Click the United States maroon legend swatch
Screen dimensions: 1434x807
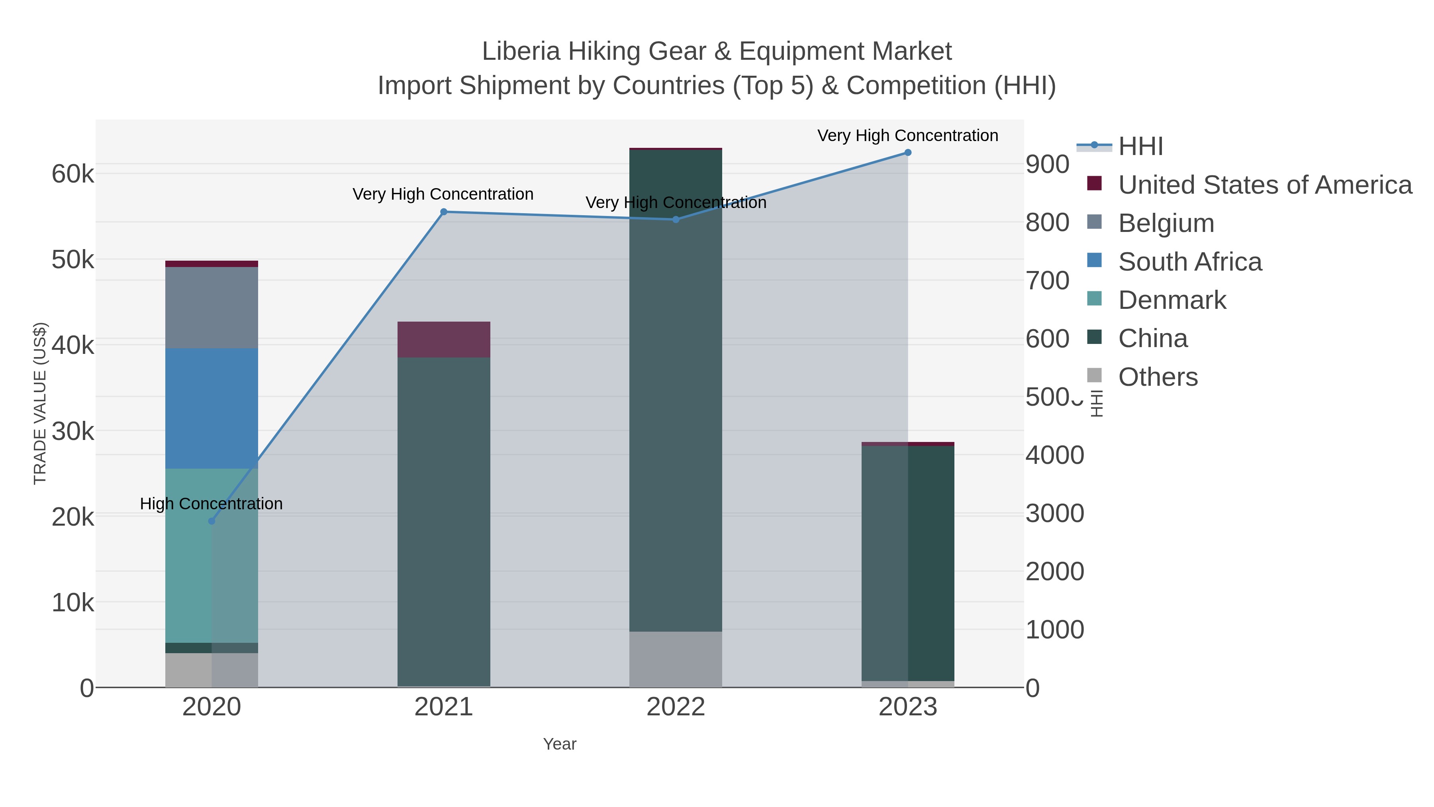click(1095, 183)
